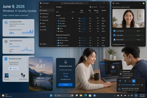147x98 pixels.
Task: Open the App history tab
Action: point(47,17)
